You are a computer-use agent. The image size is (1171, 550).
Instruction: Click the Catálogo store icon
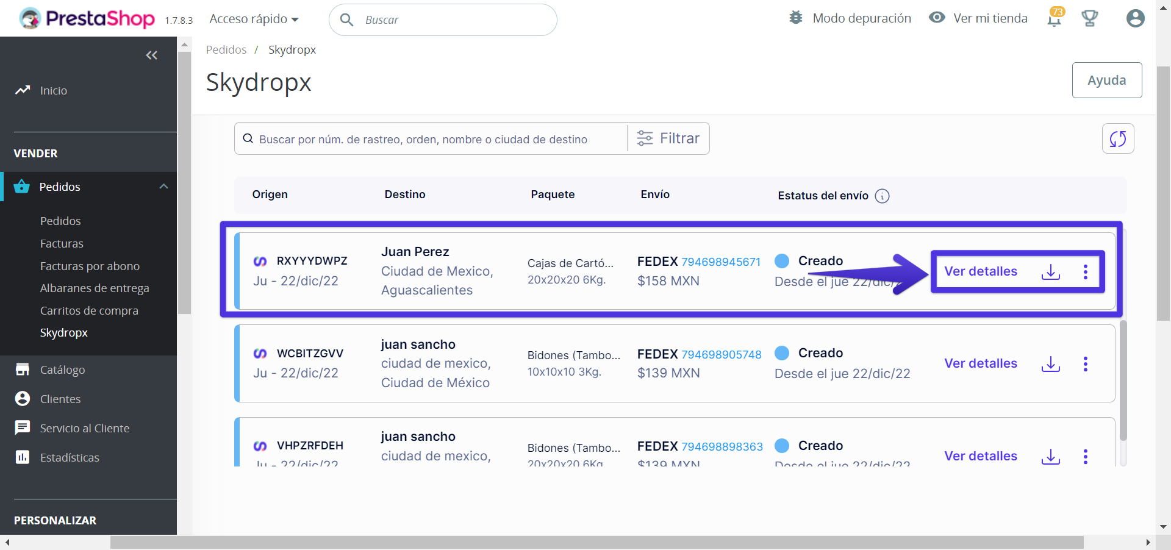coord(23,369)
